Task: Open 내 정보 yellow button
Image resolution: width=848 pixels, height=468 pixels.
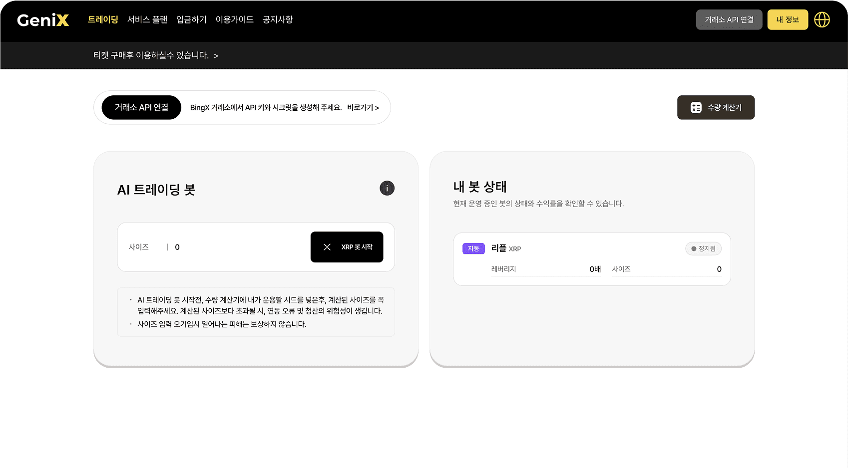Action: (787, 20)
